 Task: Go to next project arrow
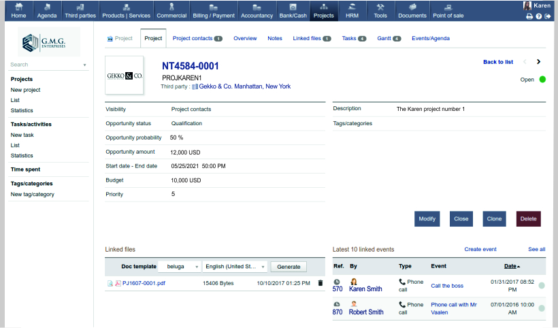(538, 62)
